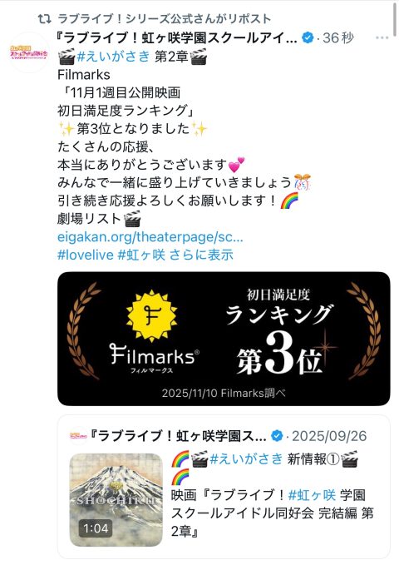This screenshot has height=565, width=399.
Task: Open the Nijigasaki account profile avatar
Action: point(29,52)
